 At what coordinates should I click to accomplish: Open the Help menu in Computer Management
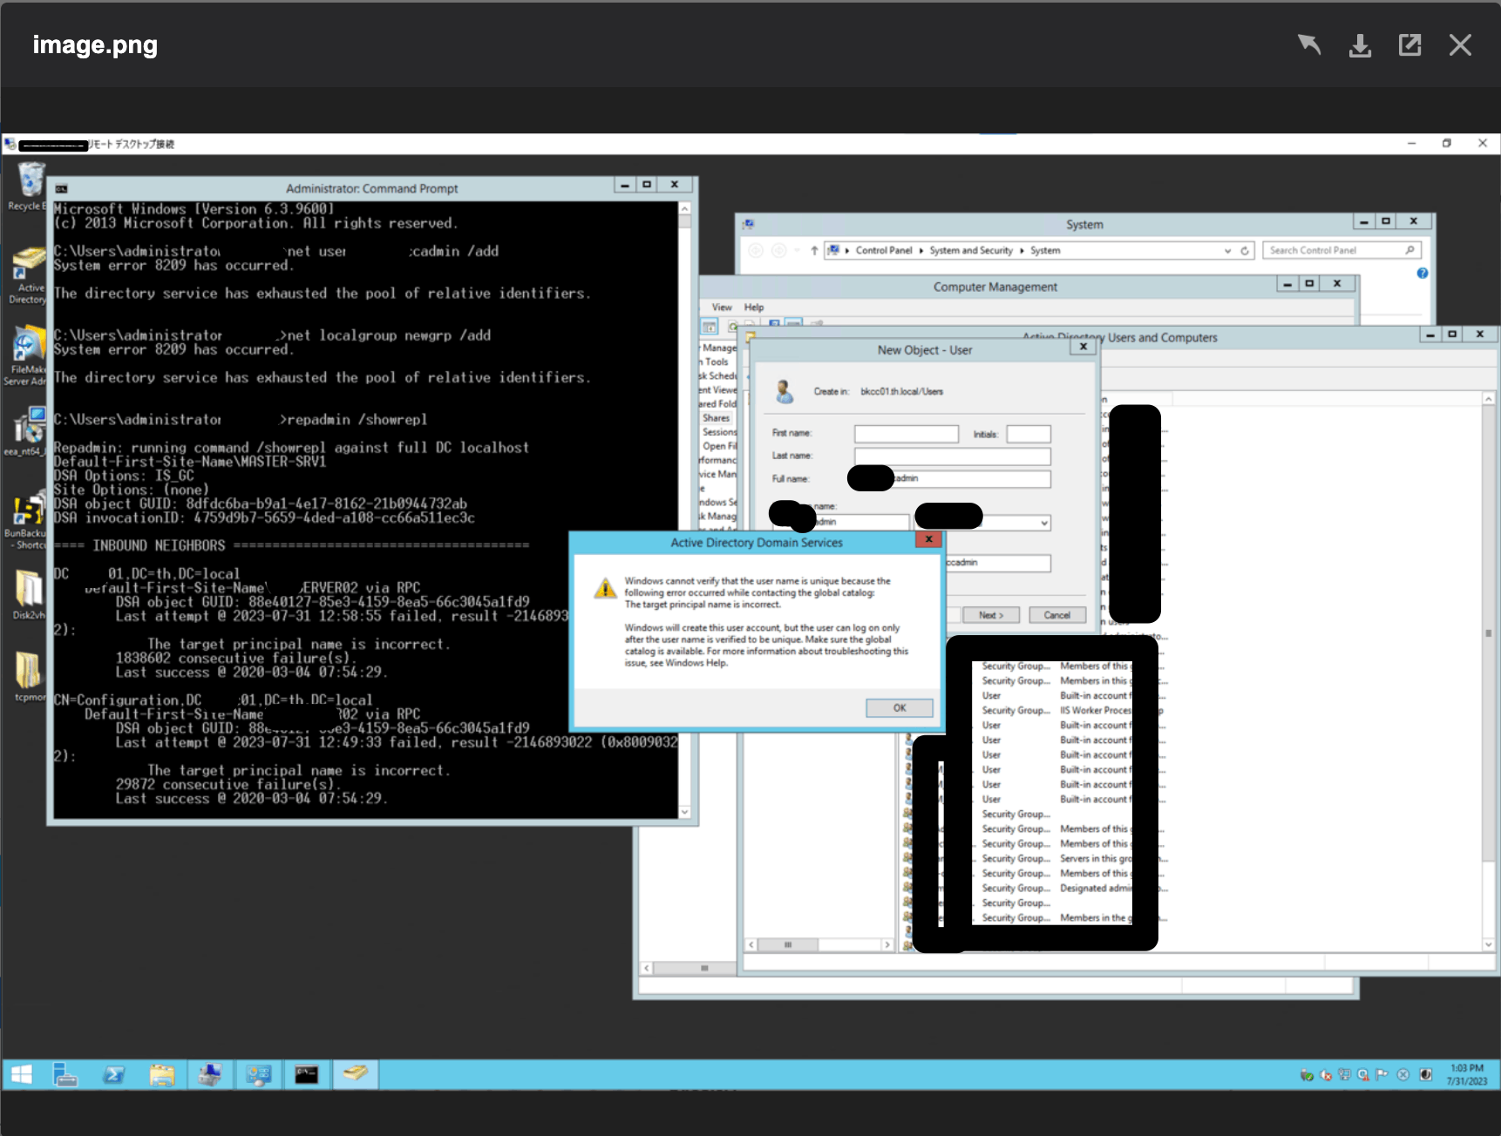(x=754, y=308)
